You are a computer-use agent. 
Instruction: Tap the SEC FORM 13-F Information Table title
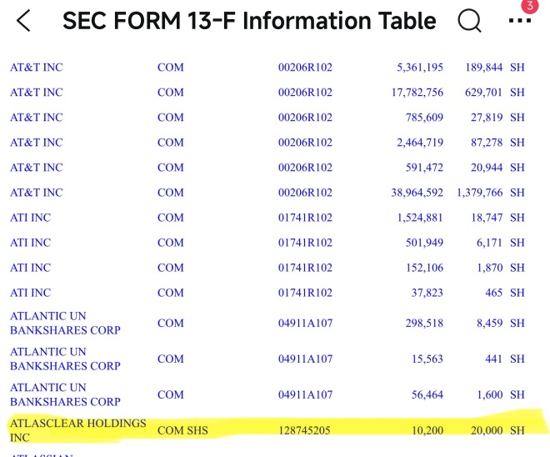tap(248, 21)
